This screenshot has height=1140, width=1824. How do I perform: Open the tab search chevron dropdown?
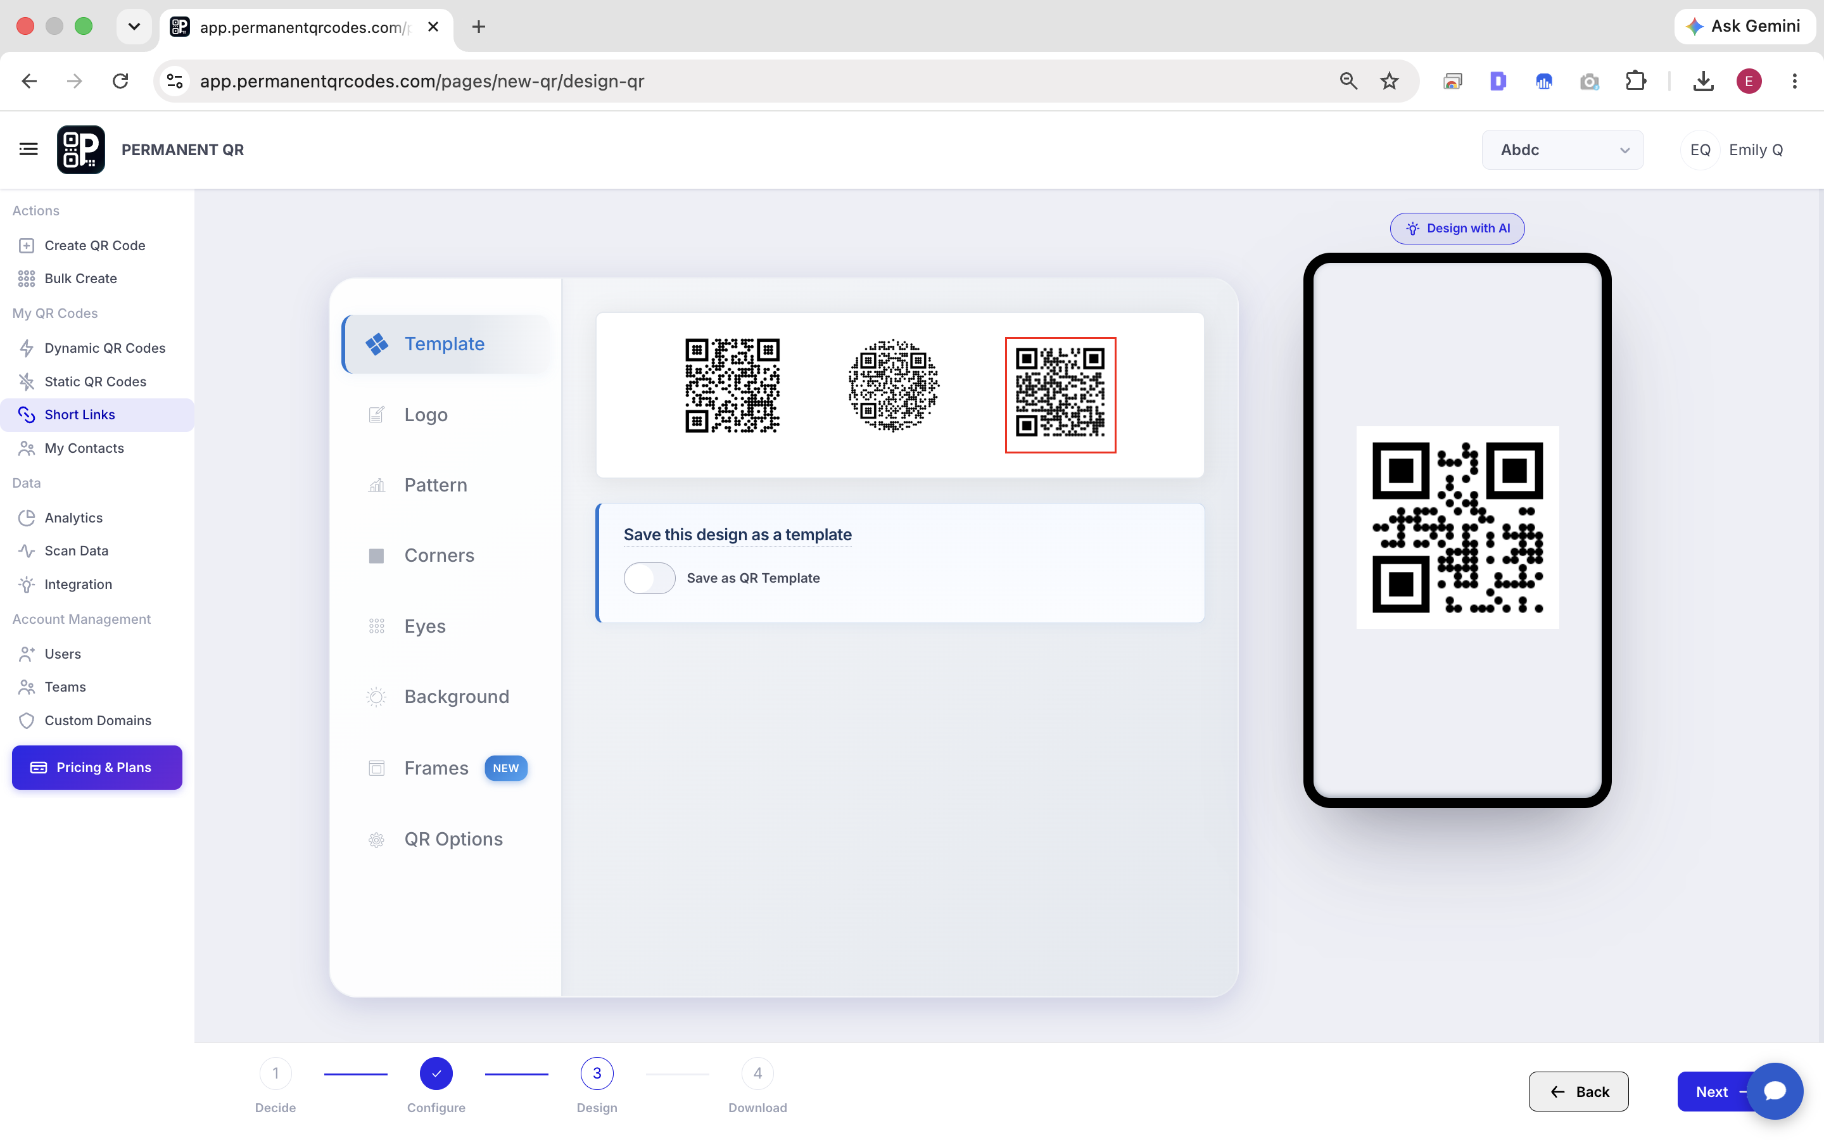click(134, 27)
